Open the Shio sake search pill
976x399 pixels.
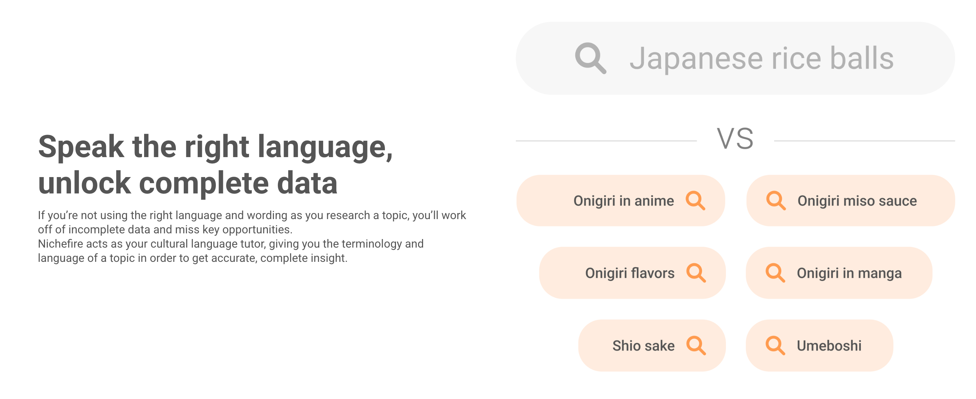tap(652, 345)
